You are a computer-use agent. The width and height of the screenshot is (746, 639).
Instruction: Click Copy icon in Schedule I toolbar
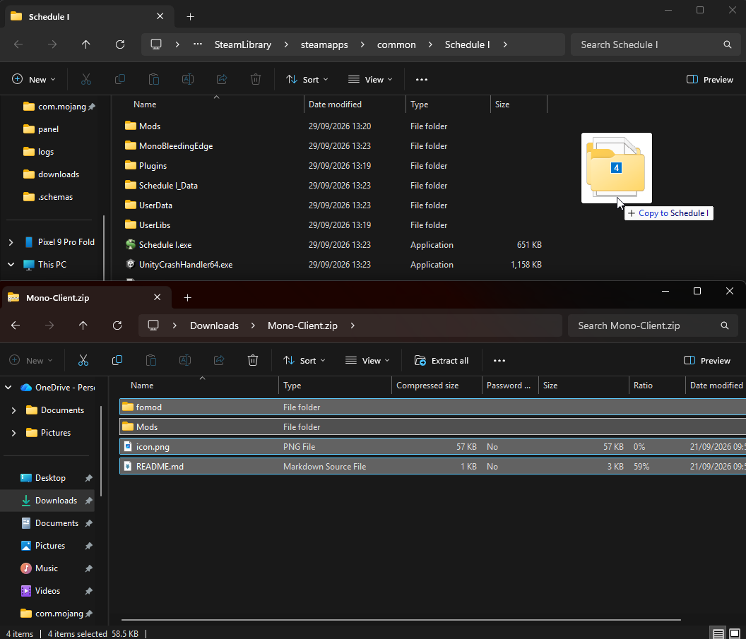(120, 79)
